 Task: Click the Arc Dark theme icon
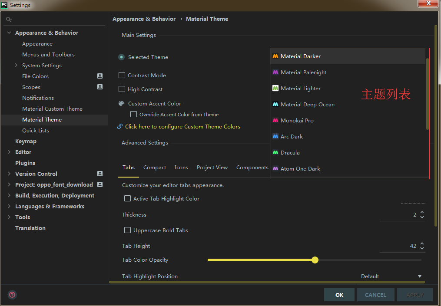tap(275, 136)
